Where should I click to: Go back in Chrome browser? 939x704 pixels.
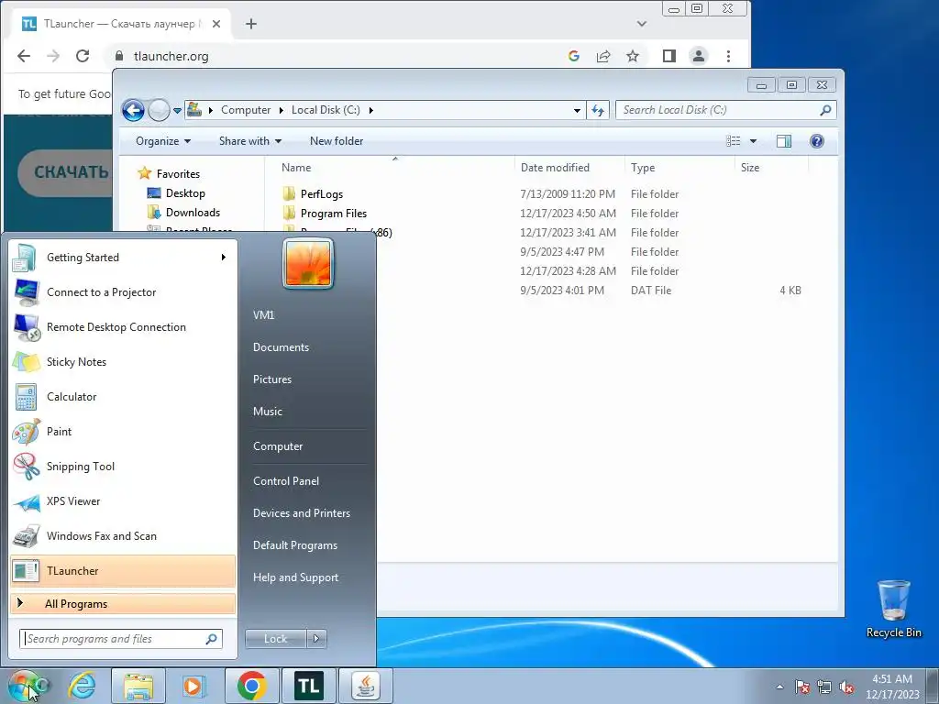24,56
